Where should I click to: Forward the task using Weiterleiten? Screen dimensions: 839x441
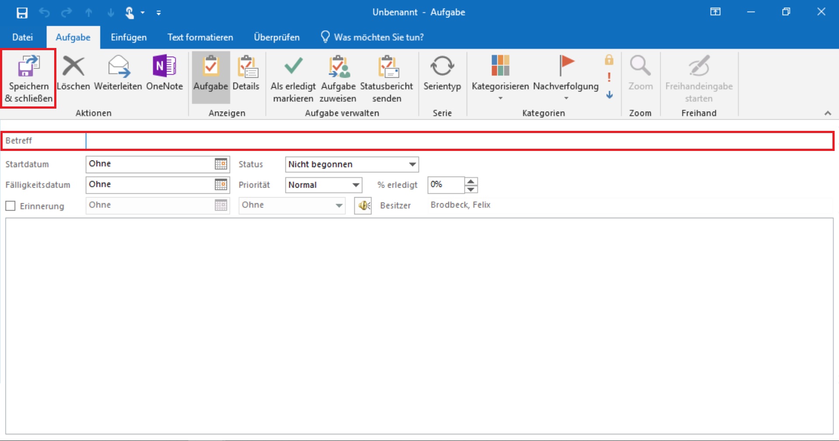[118, 73]
